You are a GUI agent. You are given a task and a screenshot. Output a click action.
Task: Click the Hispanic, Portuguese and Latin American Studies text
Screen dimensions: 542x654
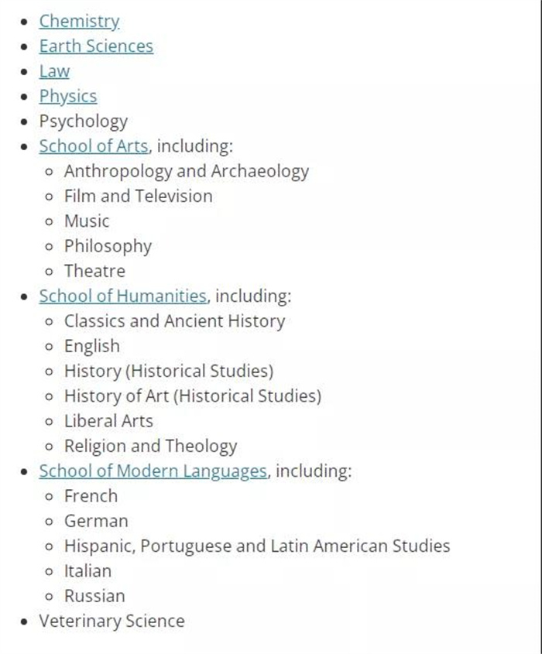[257, 546]
